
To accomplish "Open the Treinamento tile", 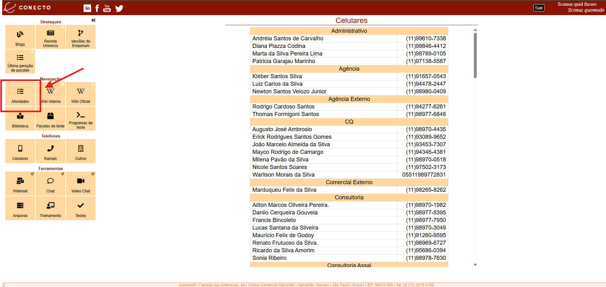I will coord(50,208).
